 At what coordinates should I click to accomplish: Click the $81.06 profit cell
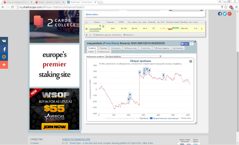coord(184,29)
